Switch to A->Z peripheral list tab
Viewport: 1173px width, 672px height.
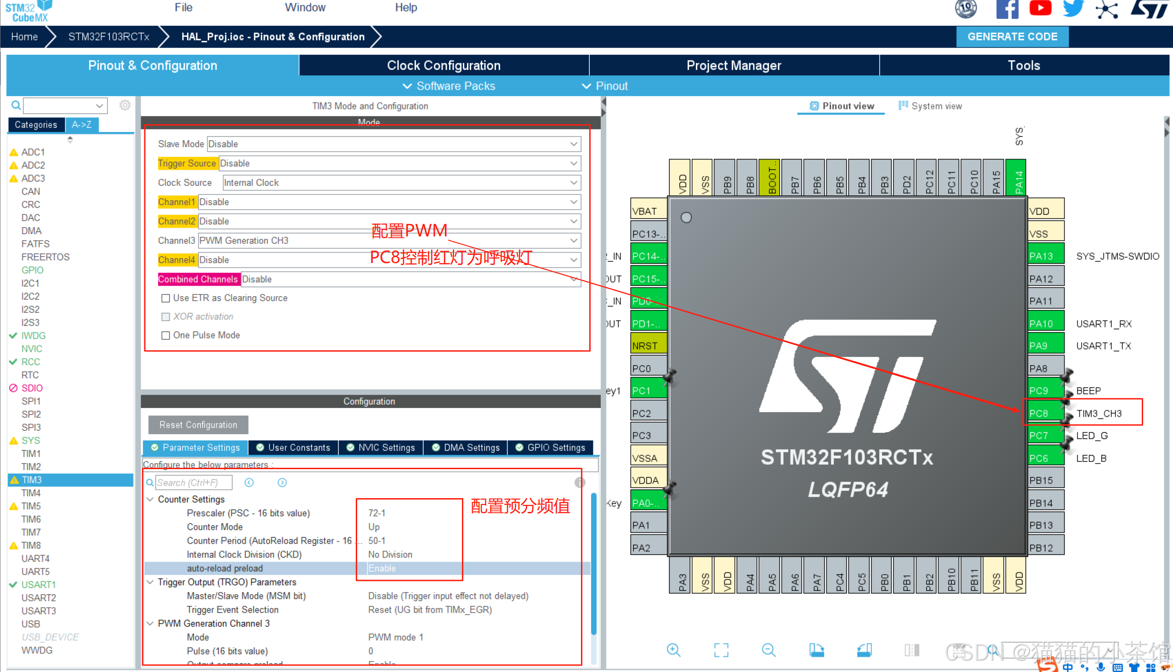(82, 125)
